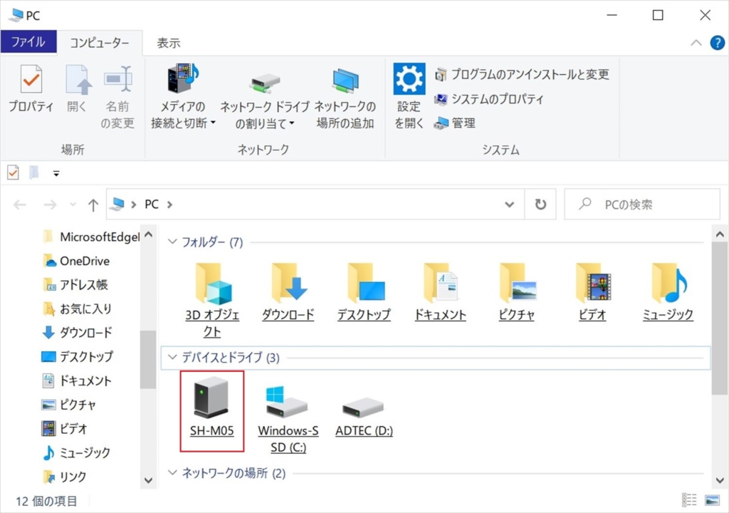Collapse the フォルダー (7) group
Viewport: 729px width, 513px height.
172,242
